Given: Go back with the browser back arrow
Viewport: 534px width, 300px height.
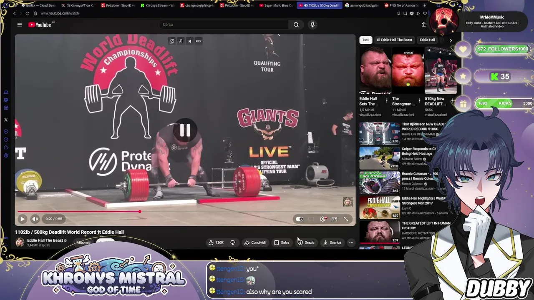Looking at the screenshot, I should tap(14, 13).
